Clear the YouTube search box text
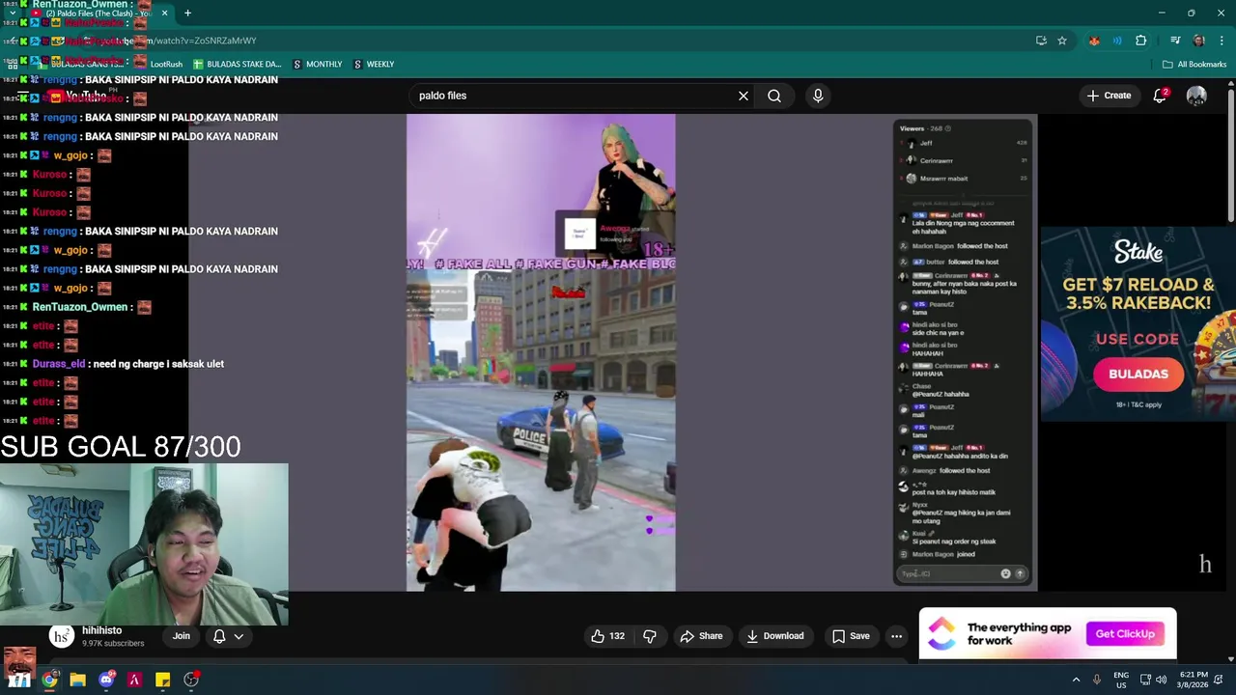The image size is (1236, 695). click(x=744, y=96)
